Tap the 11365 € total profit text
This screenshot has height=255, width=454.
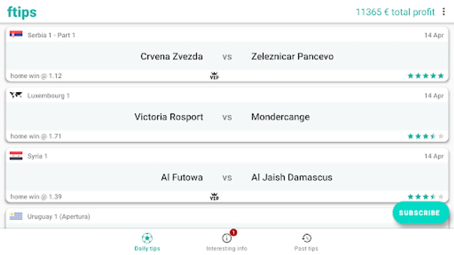pos(395,12)
